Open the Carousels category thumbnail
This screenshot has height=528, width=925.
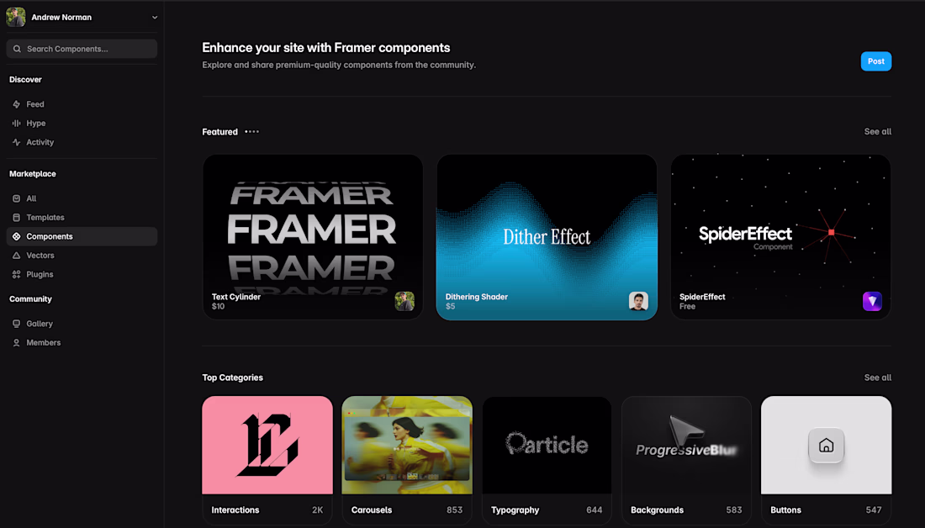point(407,445)
